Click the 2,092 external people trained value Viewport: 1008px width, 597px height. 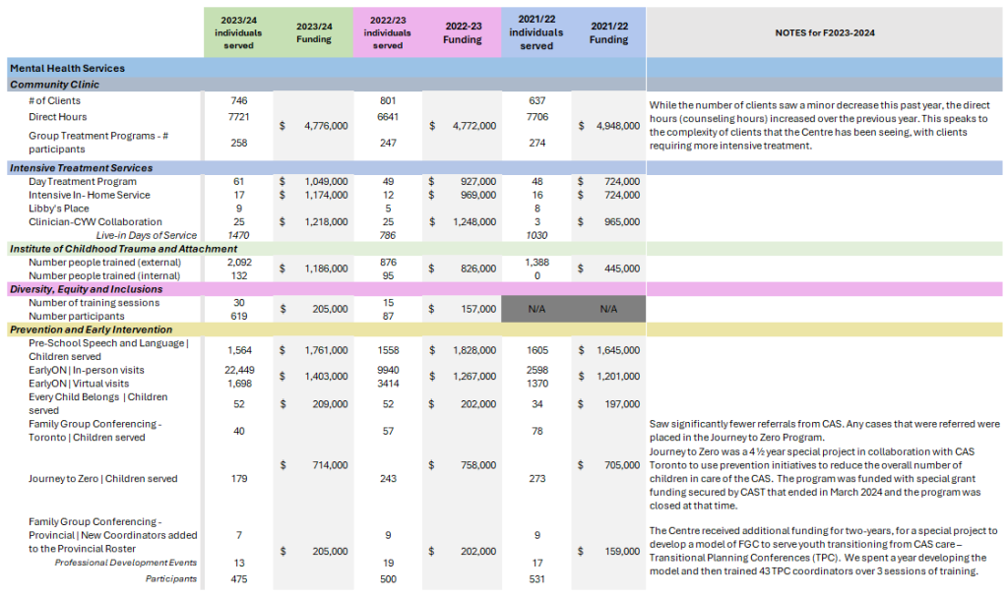click(240, 263)
